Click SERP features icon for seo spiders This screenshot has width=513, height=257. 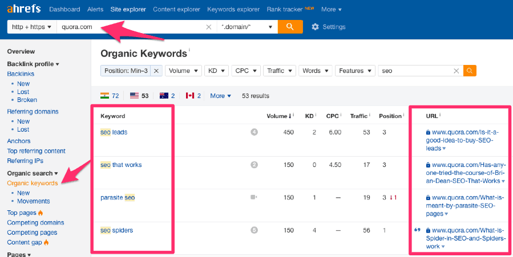(x=254, y=230)
